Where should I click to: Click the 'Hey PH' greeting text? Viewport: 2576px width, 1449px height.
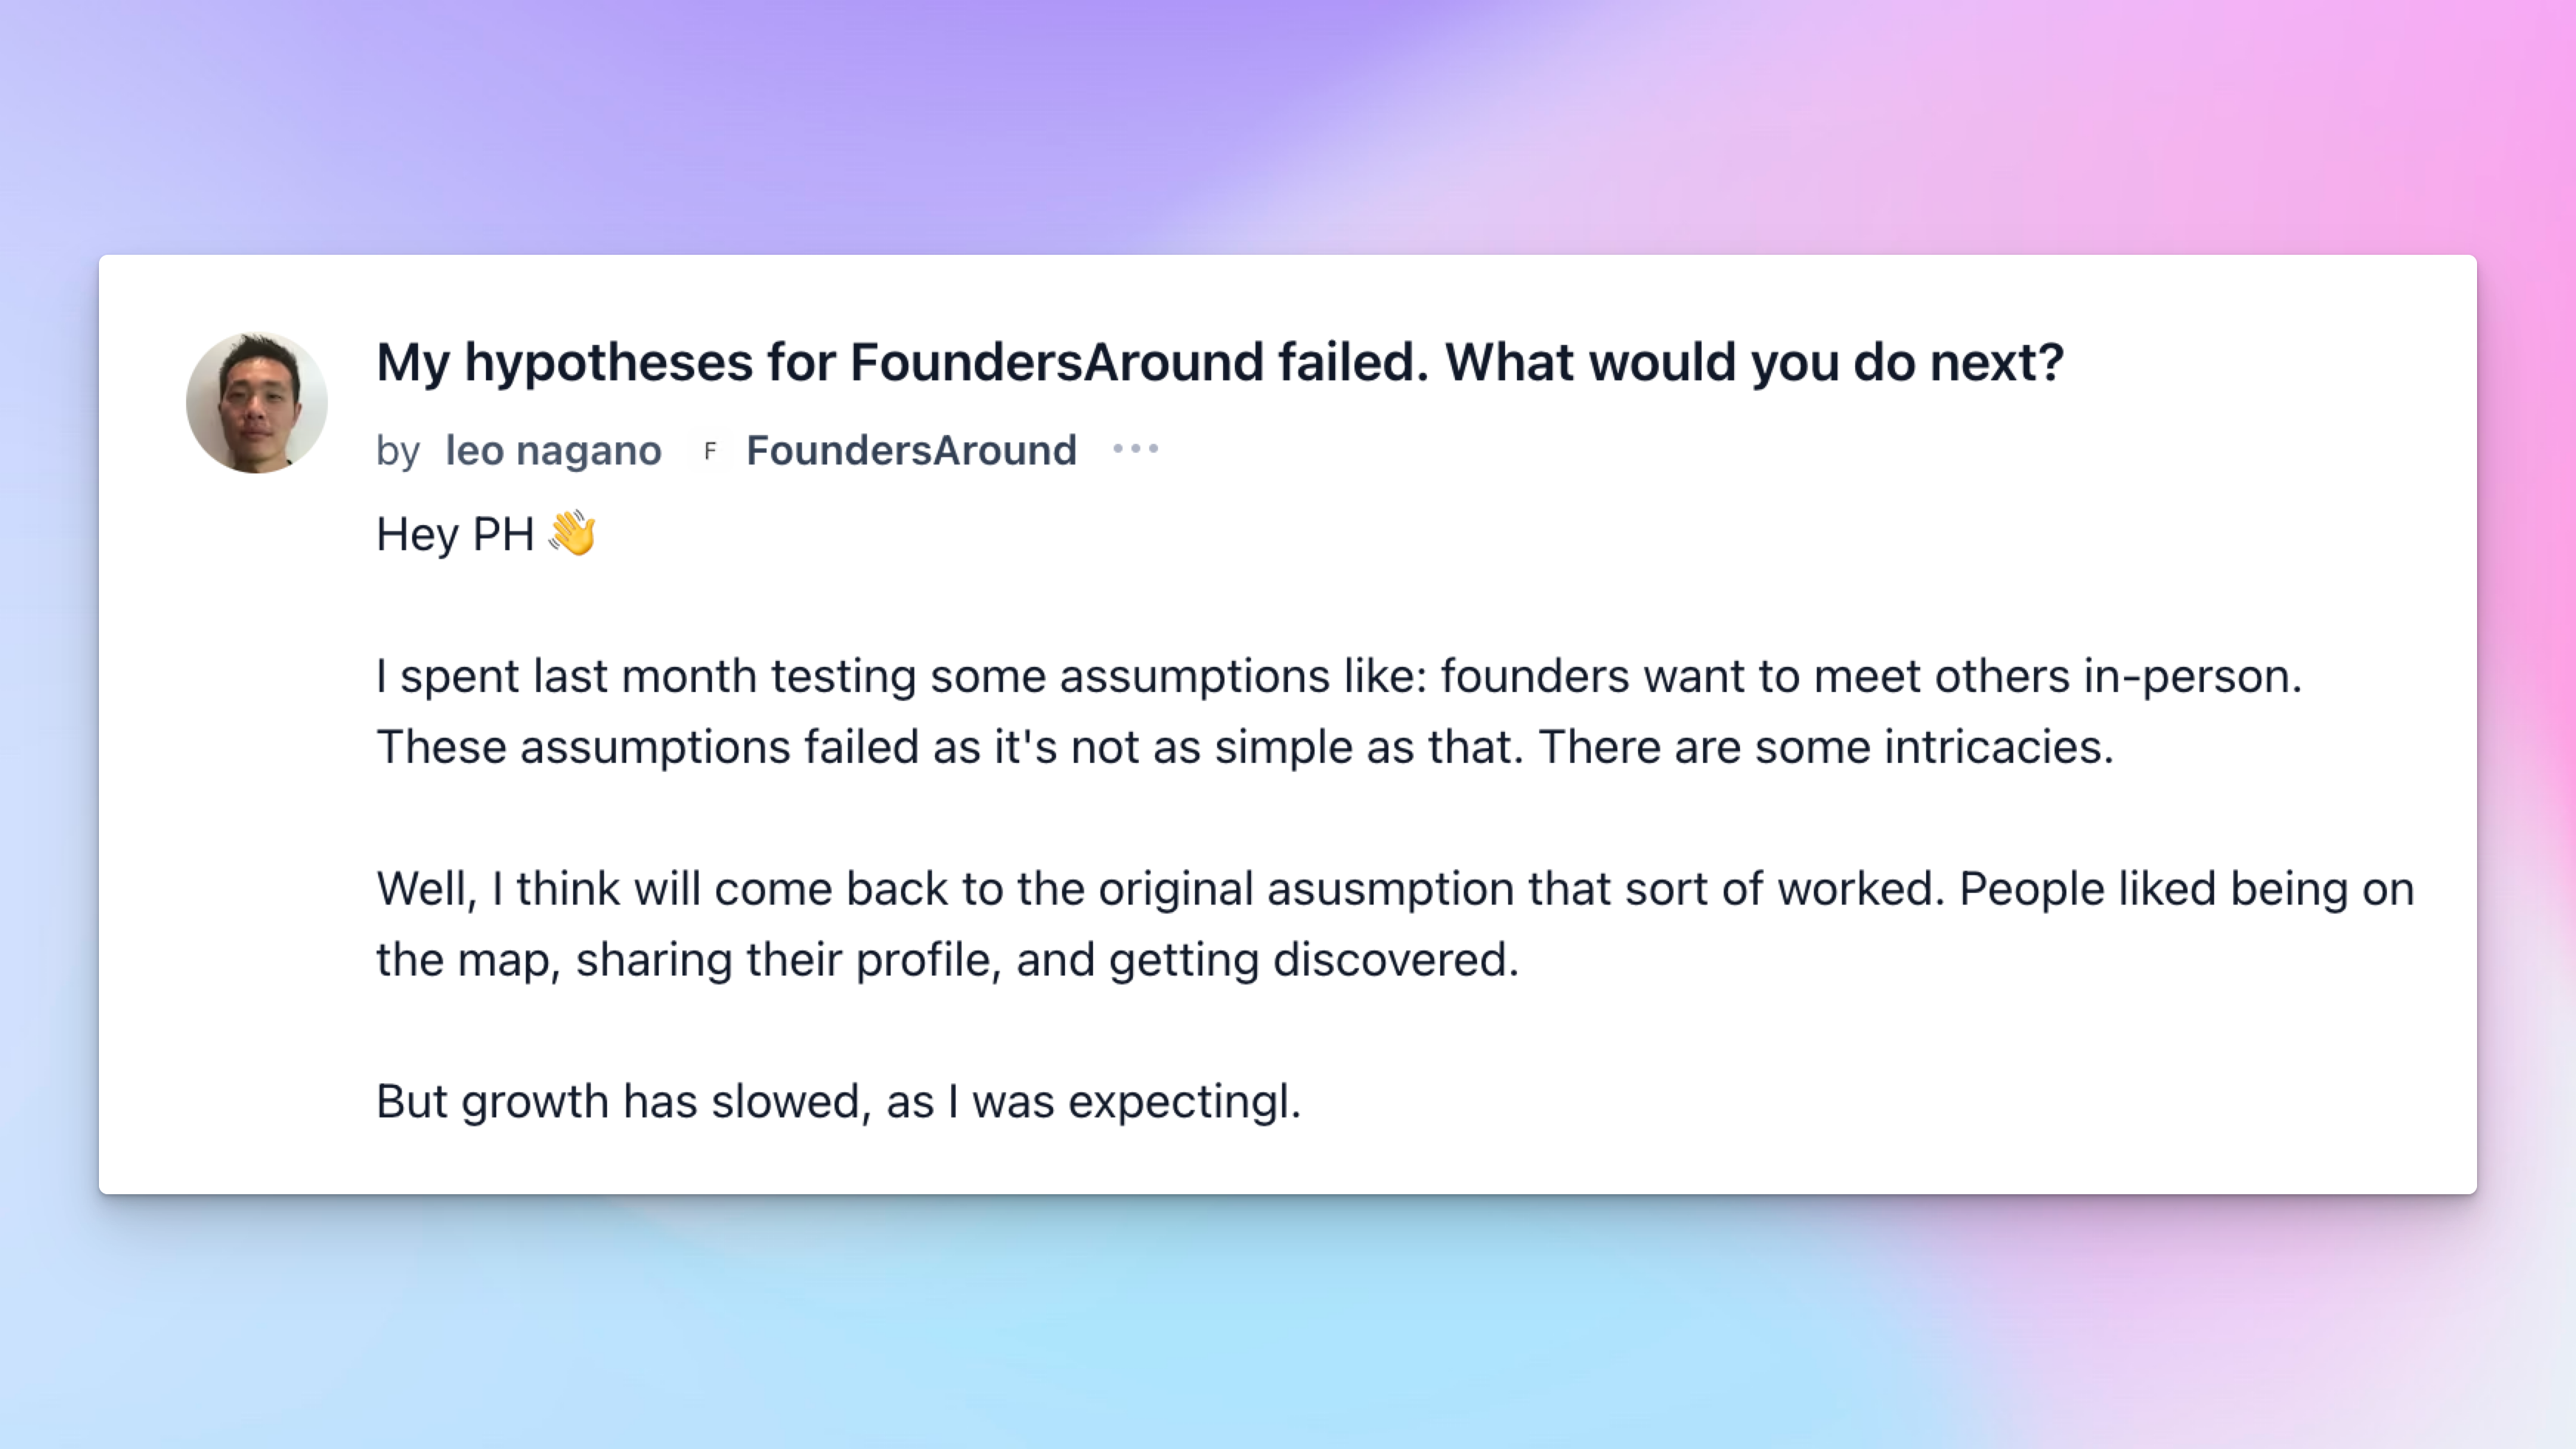pos(455,535)
